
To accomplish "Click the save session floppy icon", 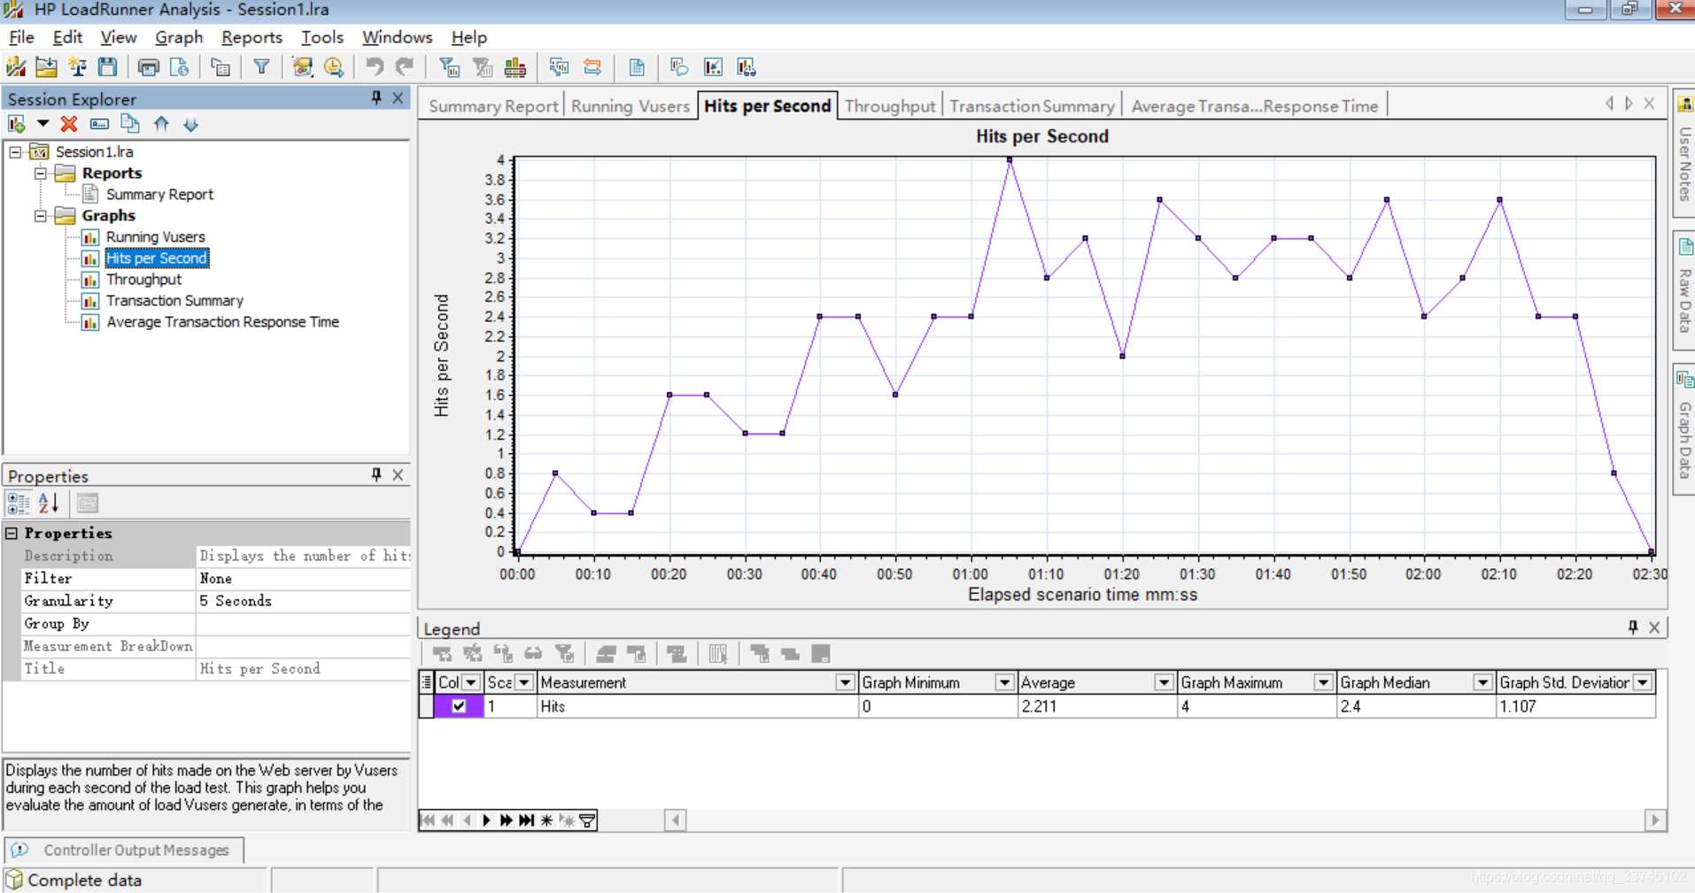I will click(108, 67).
